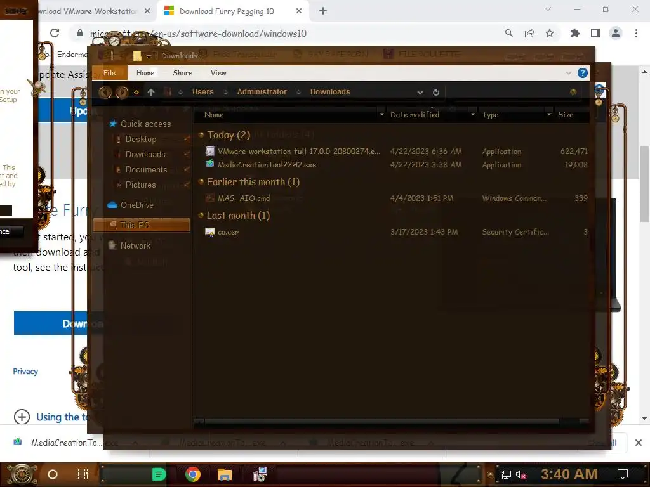Bookmark this page with star icon
The width and height of the screenshot is (650, 487).
pyautogui.click(x=550, y=33)
